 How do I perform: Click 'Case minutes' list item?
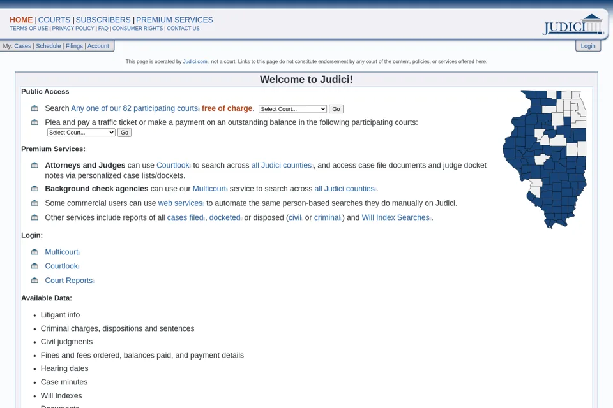tap(64, 382)
